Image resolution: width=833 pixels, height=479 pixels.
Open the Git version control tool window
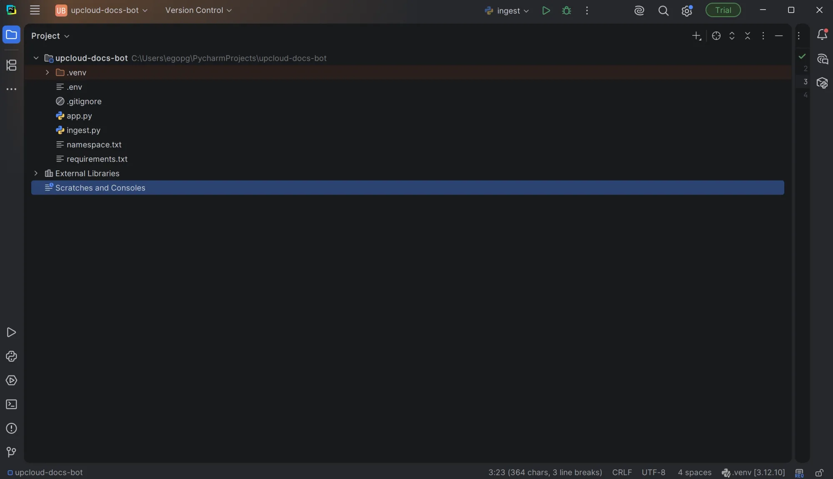point(11,452)
